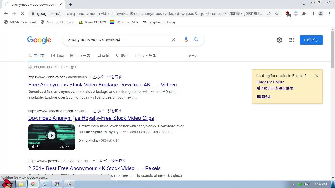Screen dimensions: 335x188
Task: Show hidden system tray icons
Action: click(294, 184)
